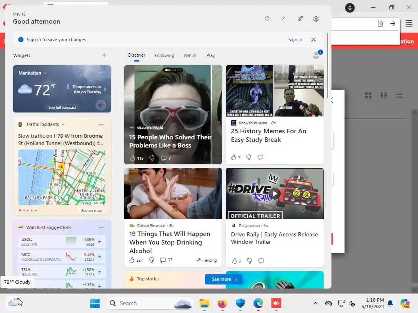Comment on Drive Rally trailer card

(x=261, y=261)
